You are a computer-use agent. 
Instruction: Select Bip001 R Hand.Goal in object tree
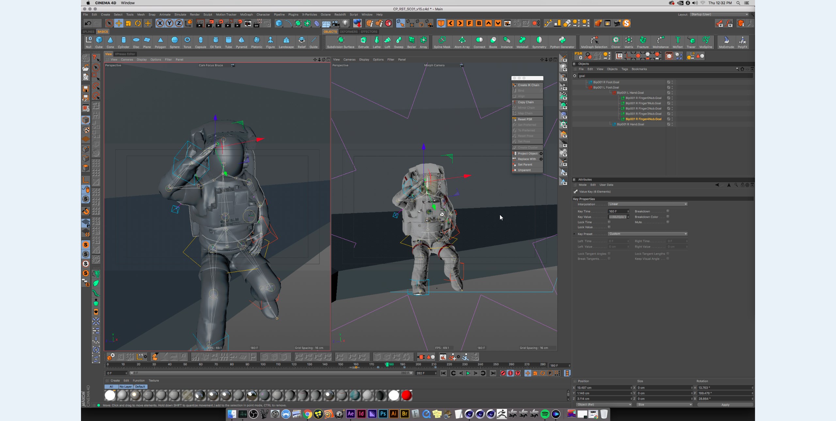click(630, 124)
